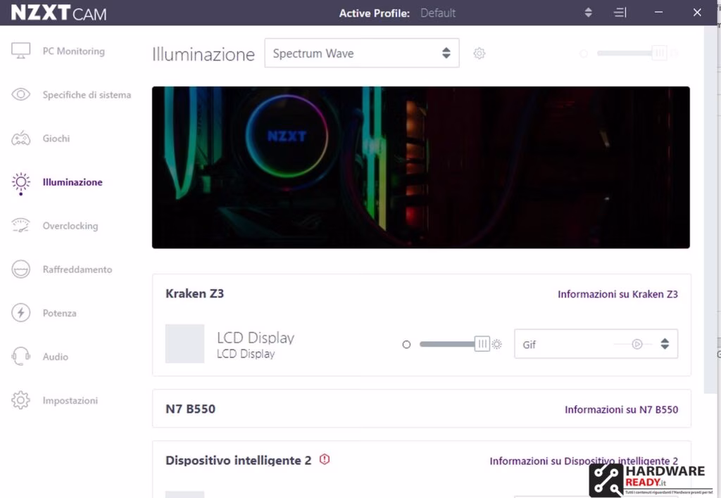
Task: Click the dim brightness circle icon for LCD Display
Action: coord(406,345)
